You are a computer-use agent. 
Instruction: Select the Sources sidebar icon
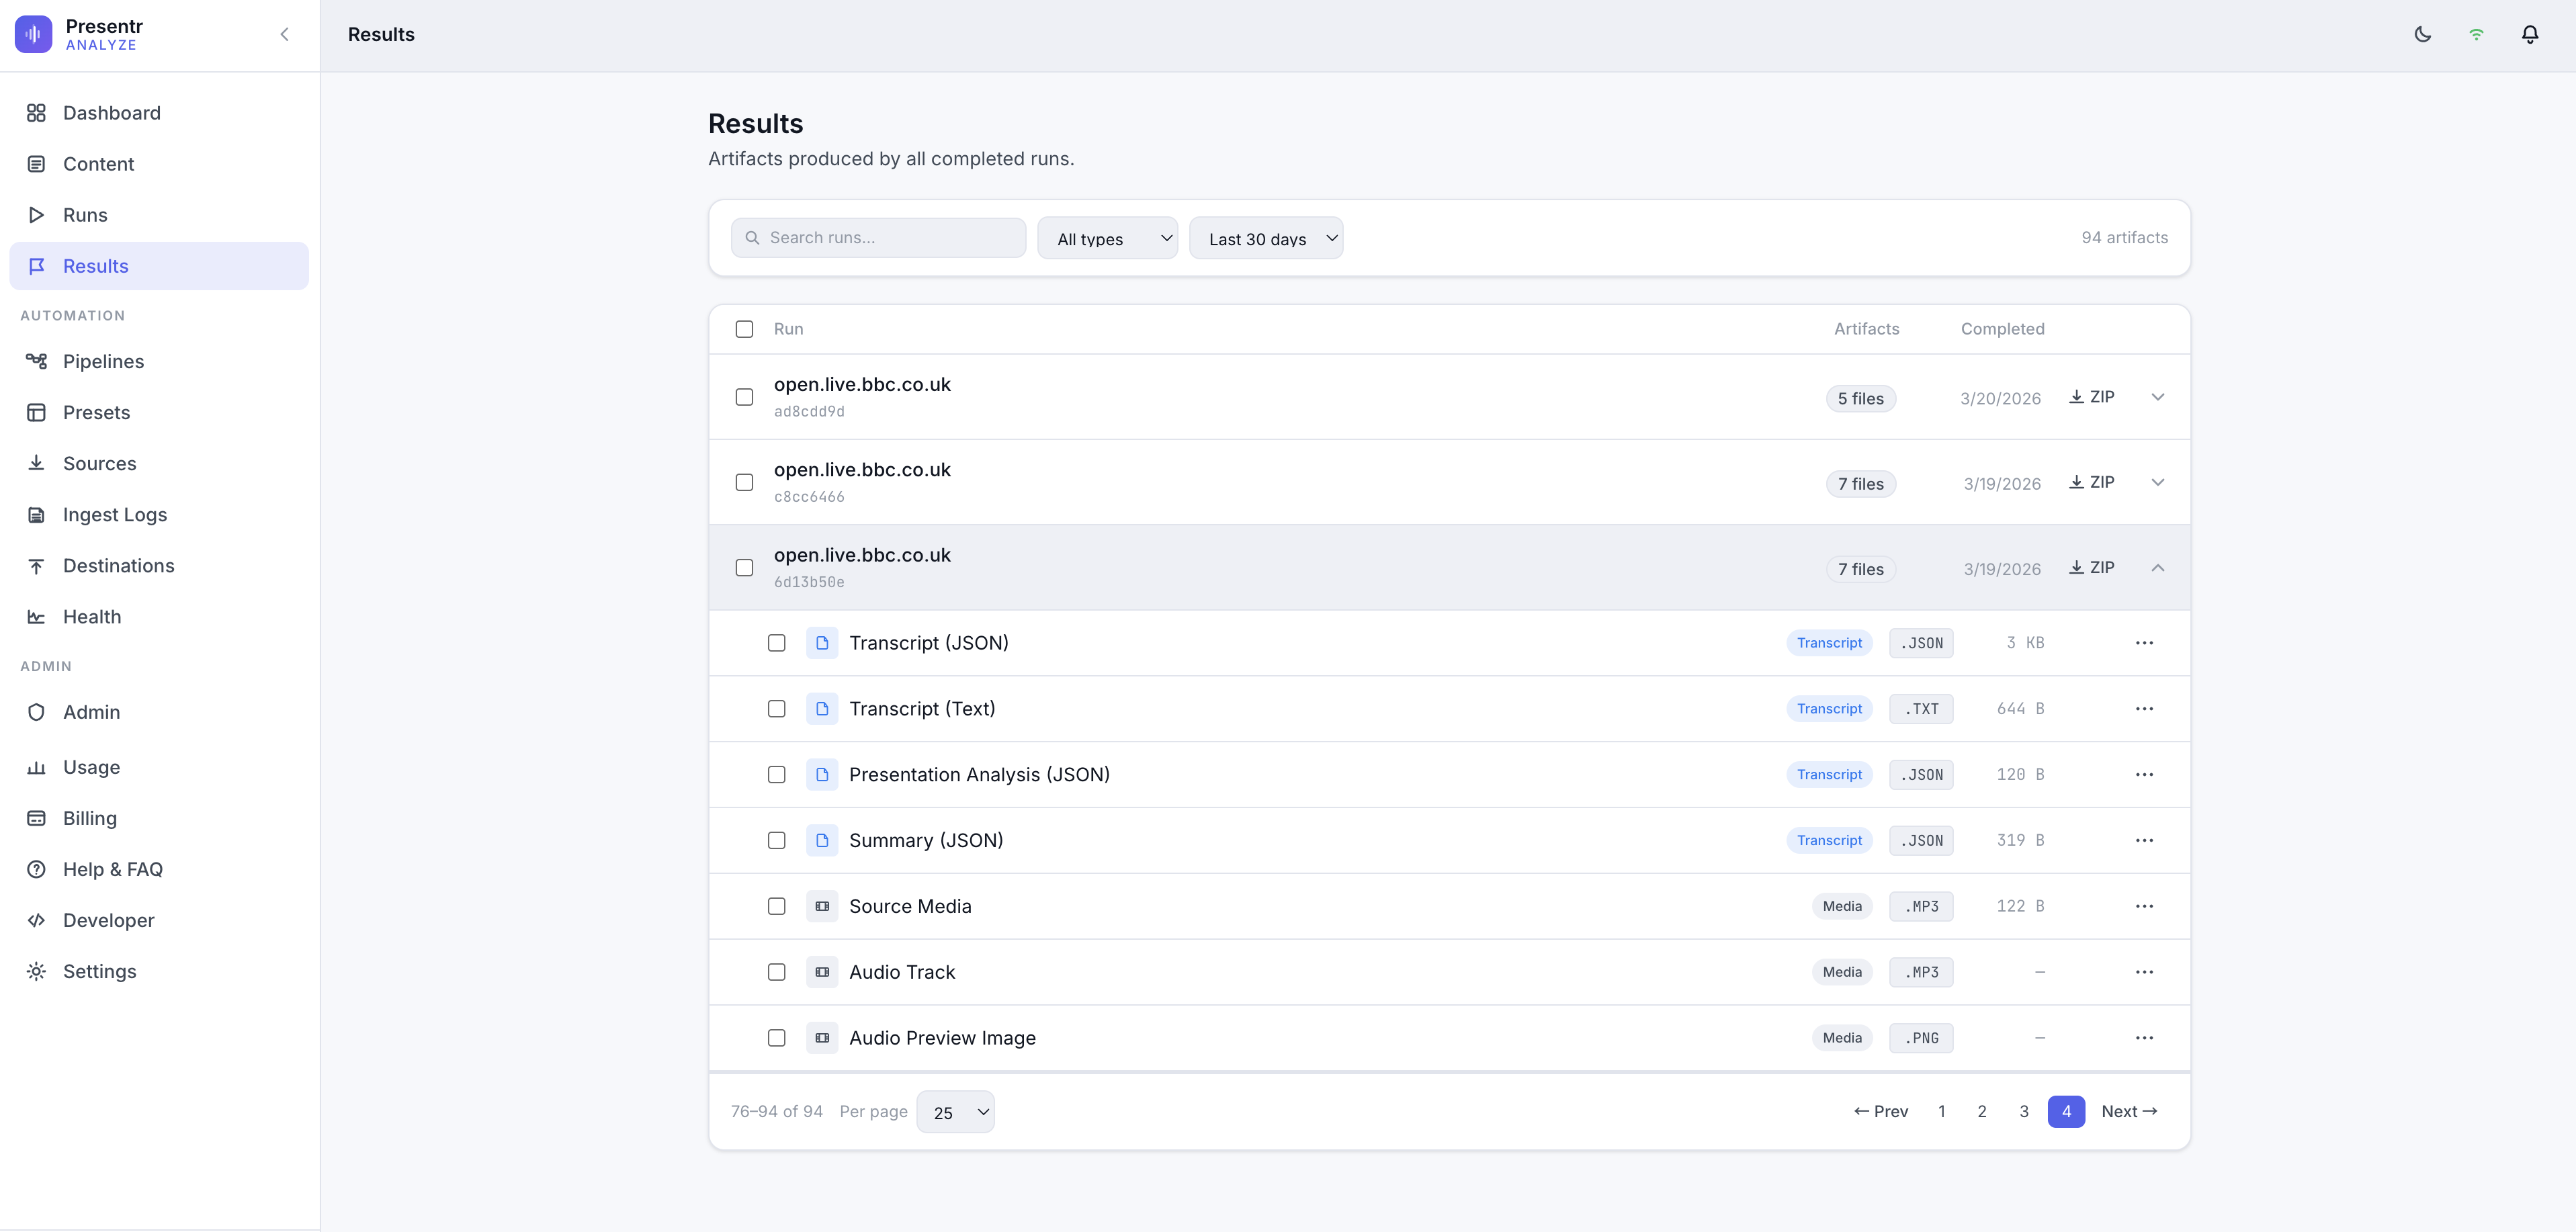click(x=36, y=463)
